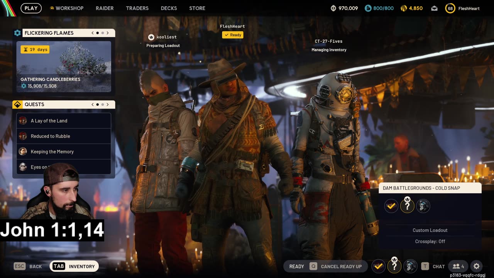494x278 pixels.
Task: Select the Play tab
Action: click(x=31, y=8)
